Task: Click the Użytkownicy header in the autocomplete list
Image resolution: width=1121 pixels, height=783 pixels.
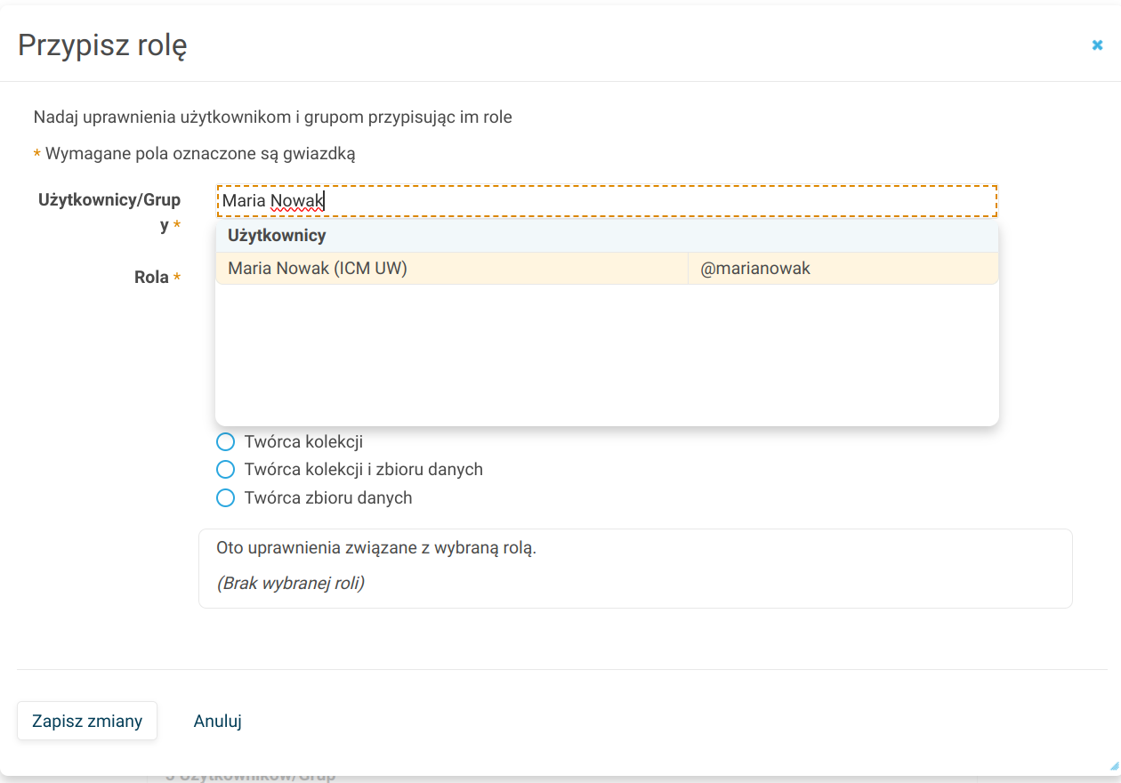Action: tap(277, 236)
